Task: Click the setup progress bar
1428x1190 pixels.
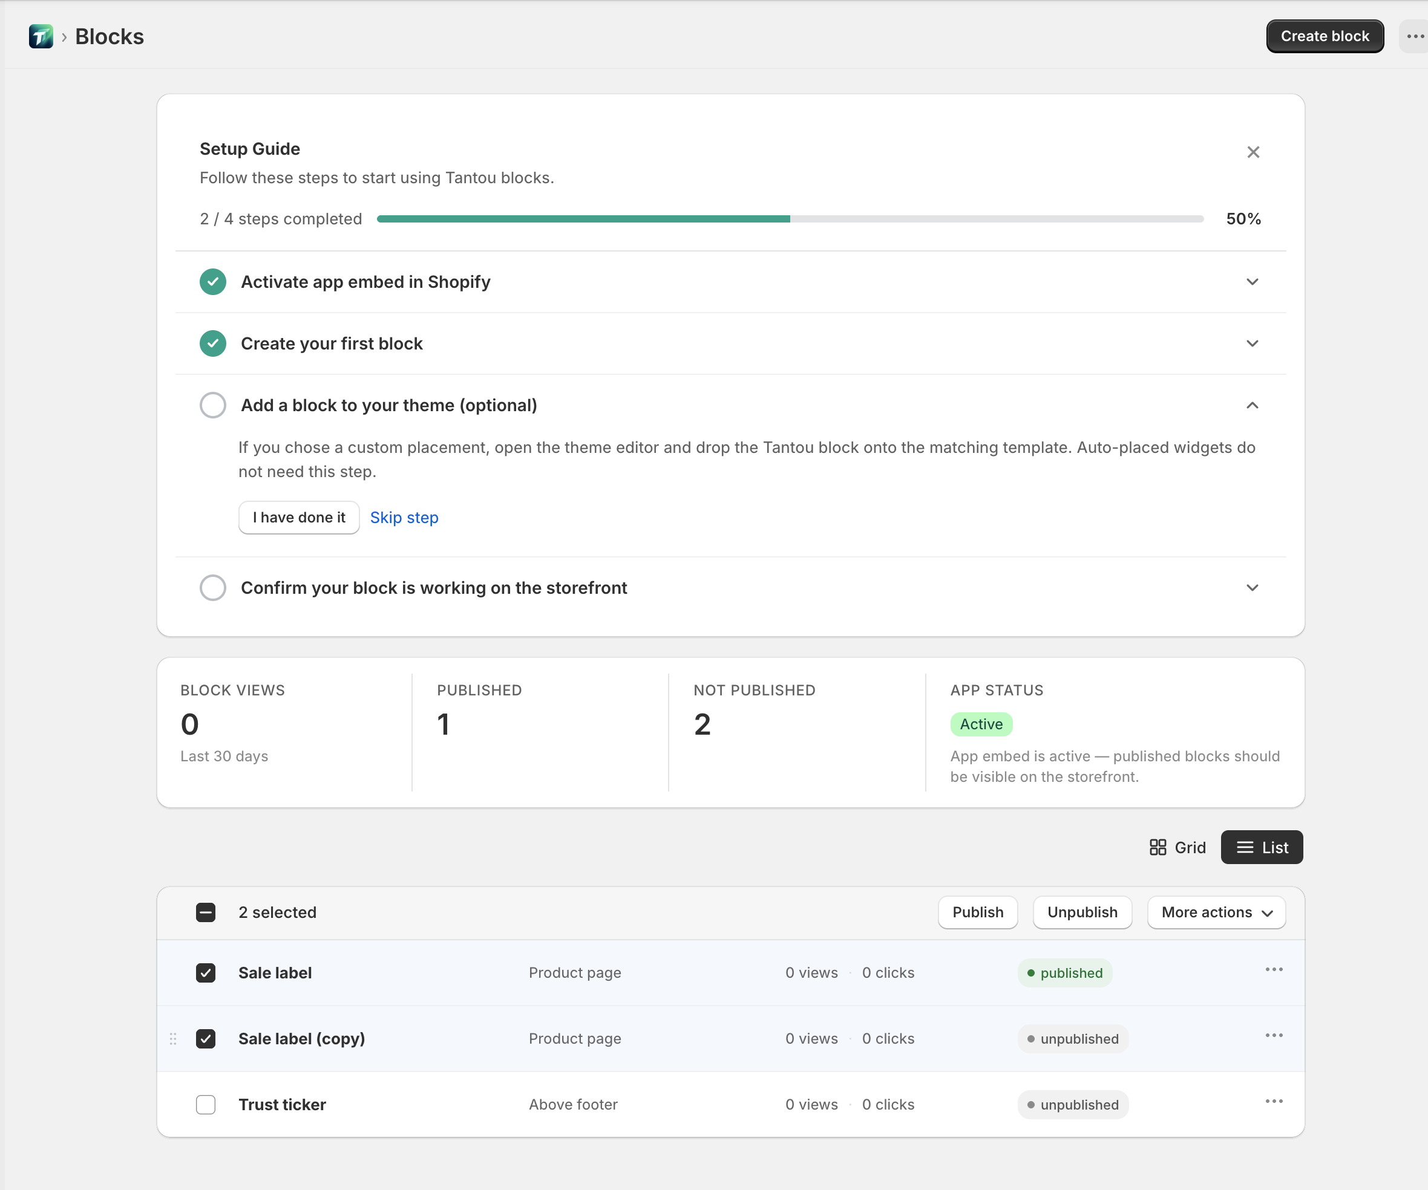Action: (x=790, y=219)
